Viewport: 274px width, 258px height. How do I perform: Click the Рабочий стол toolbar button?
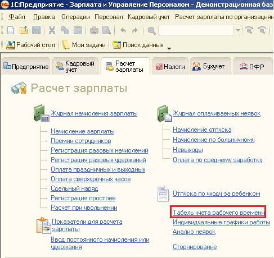coord(30,45)
